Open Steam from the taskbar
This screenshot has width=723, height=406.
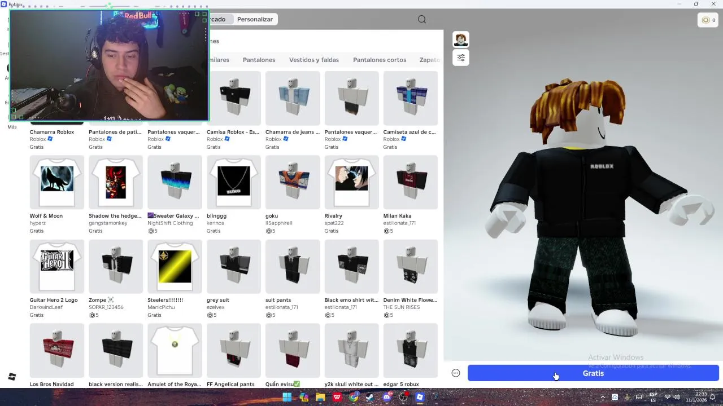(370, 397)
